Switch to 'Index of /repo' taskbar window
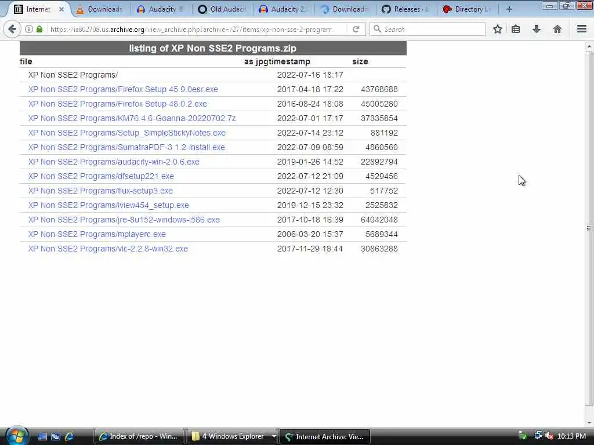This screenshot has height=445, width=594. [x=139, y=437]
